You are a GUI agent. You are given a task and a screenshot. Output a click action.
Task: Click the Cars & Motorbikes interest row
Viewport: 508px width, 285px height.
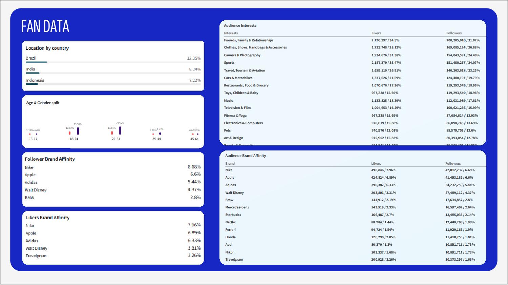tap(238, 78)
